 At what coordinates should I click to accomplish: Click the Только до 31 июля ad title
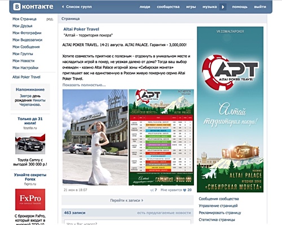click(x=30, y=121)
